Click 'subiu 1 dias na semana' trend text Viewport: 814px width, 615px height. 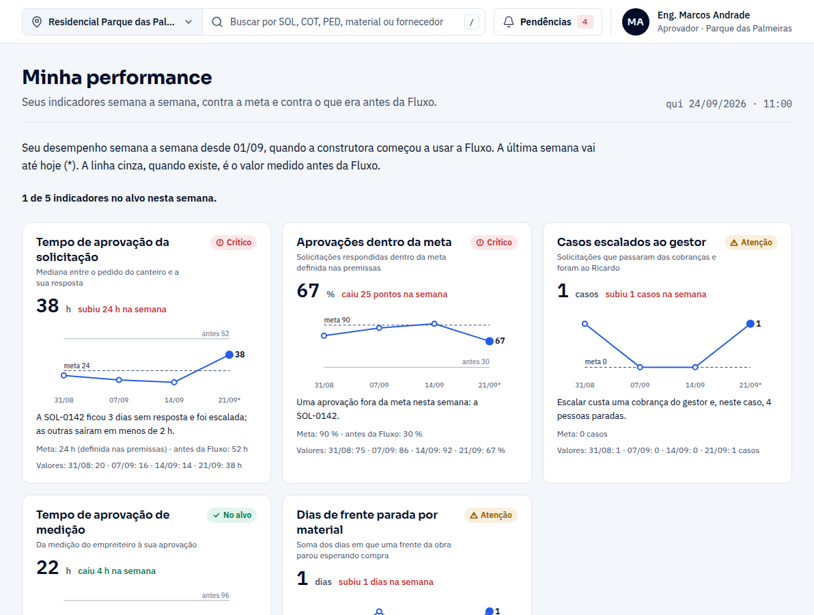pos(386,582)
